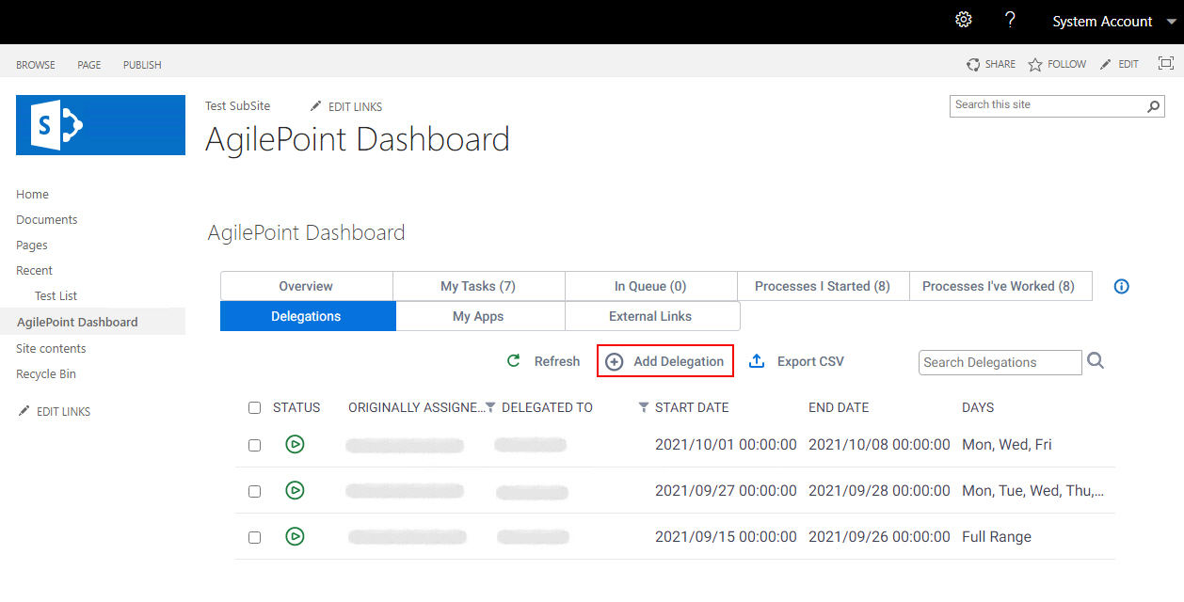
Task: Click the STATUS column header
Action: point(296,407)
